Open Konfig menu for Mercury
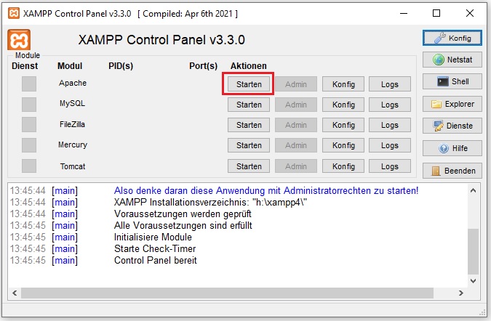This screenshot has width=491, height=321. pos(343,145)
